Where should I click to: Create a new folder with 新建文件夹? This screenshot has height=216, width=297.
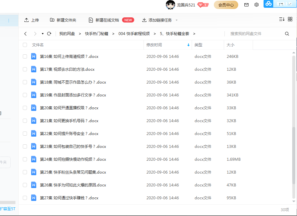(x=63, y=20)
